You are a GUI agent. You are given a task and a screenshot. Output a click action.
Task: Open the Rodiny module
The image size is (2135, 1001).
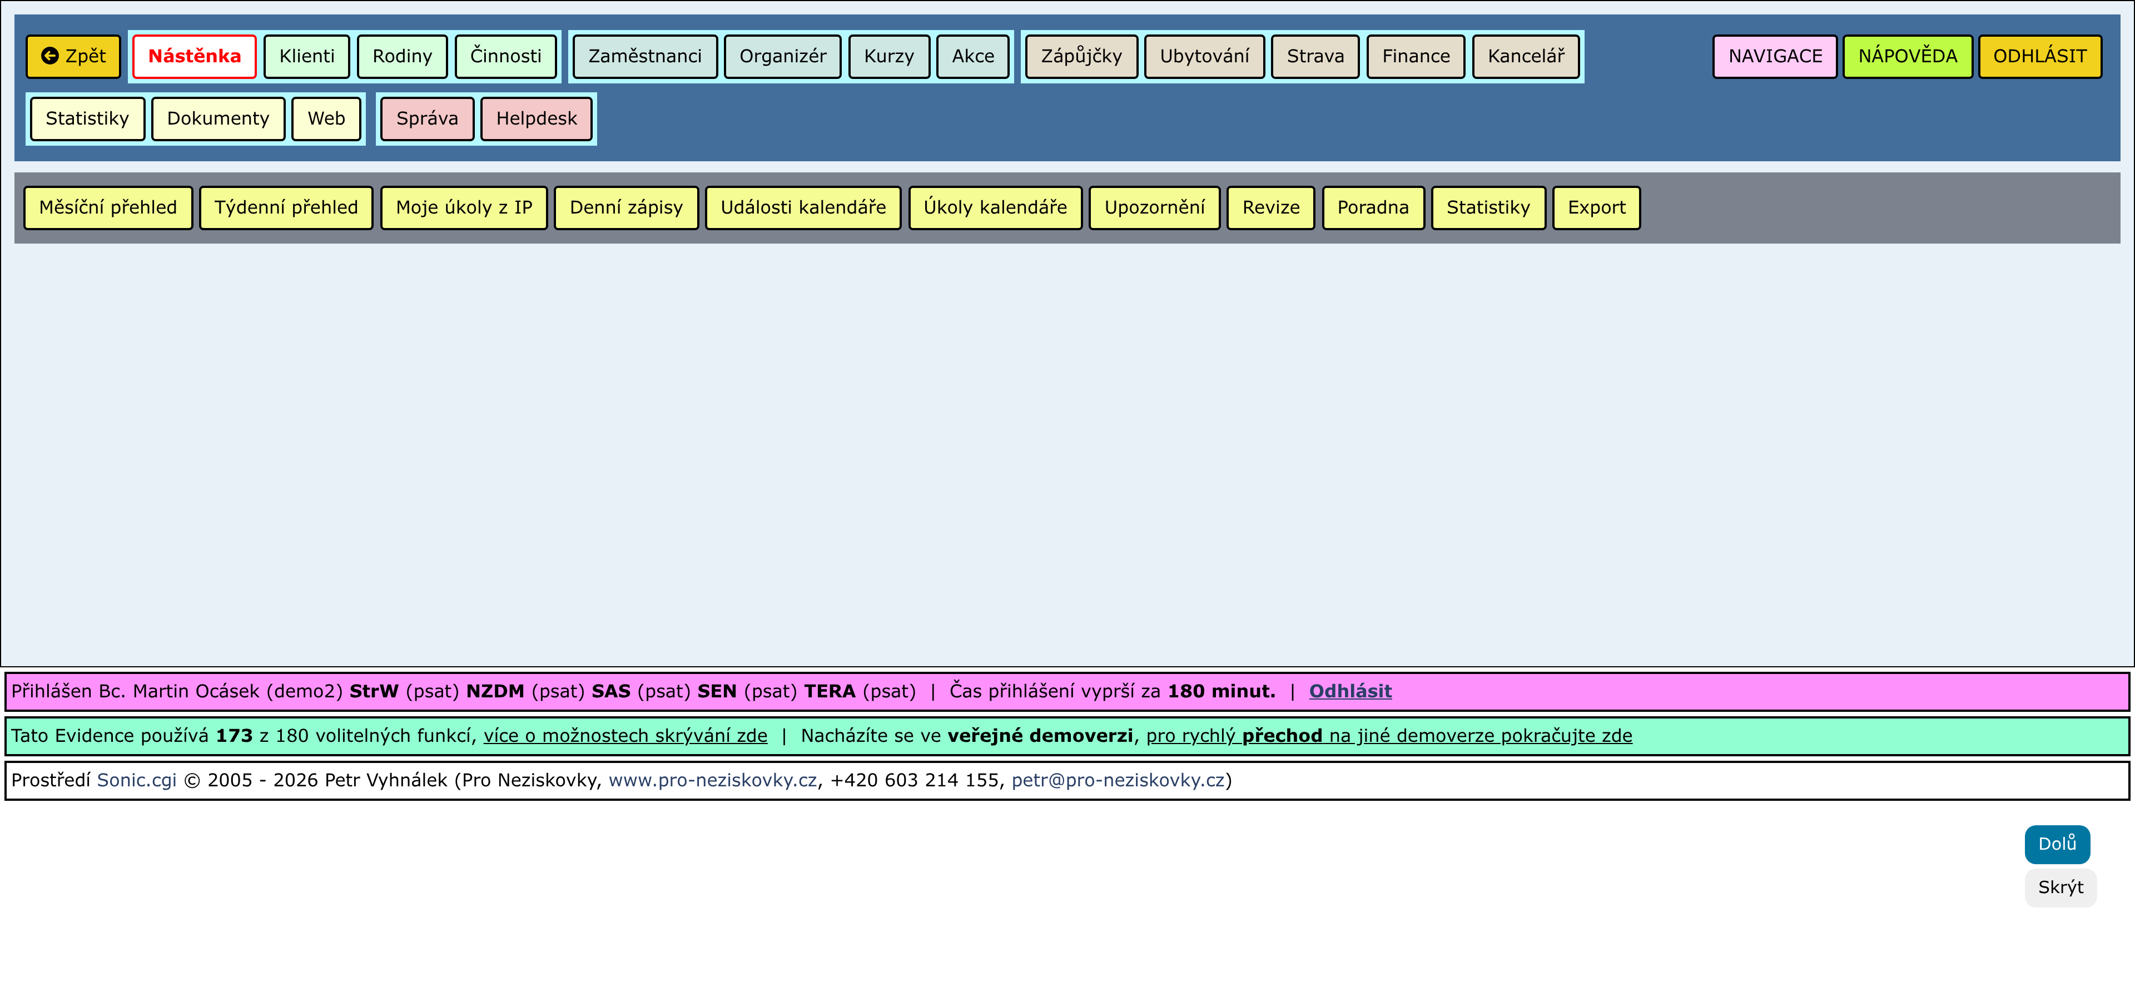coord(402,56)
